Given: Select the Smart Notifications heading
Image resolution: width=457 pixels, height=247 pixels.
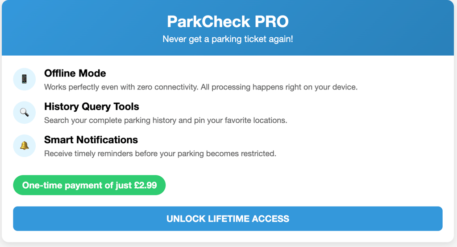Looking at the screenshot, I should (91, 140).
